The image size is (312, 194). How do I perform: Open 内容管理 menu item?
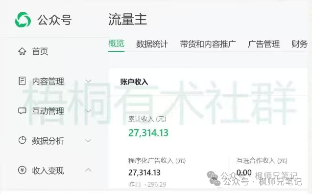point(48,81)
